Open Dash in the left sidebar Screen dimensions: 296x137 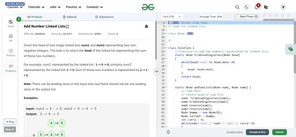11,24
